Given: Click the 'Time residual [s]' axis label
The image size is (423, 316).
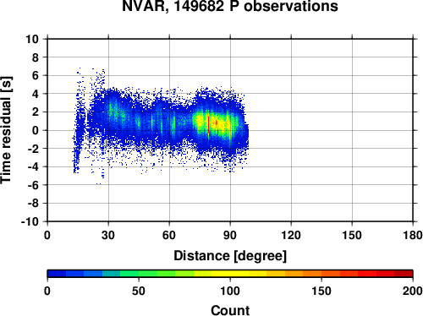Looking at the screenshot, I should pos(6,130).
